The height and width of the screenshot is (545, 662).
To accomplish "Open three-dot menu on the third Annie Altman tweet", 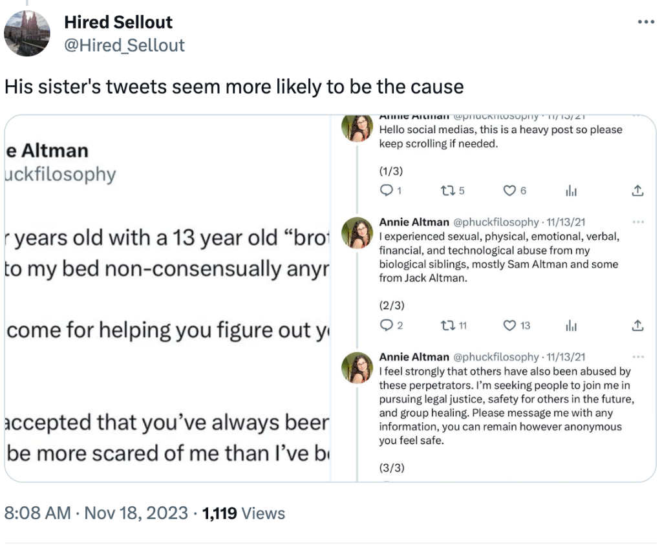I will coord(638,357).
